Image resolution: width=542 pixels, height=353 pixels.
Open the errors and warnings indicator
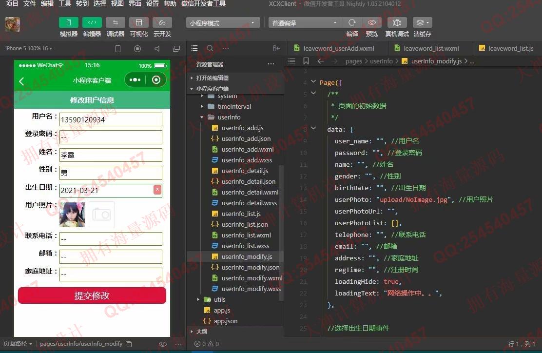point(206,344)
